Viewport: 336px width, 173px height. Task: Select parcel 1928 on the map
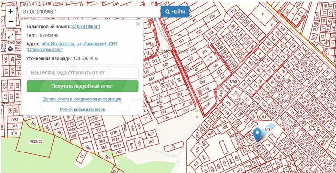click(x=116, y=139)
